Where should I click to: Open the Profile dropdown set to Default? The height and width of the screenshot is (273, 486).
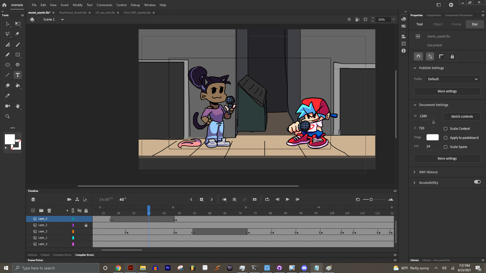(452, 79)
